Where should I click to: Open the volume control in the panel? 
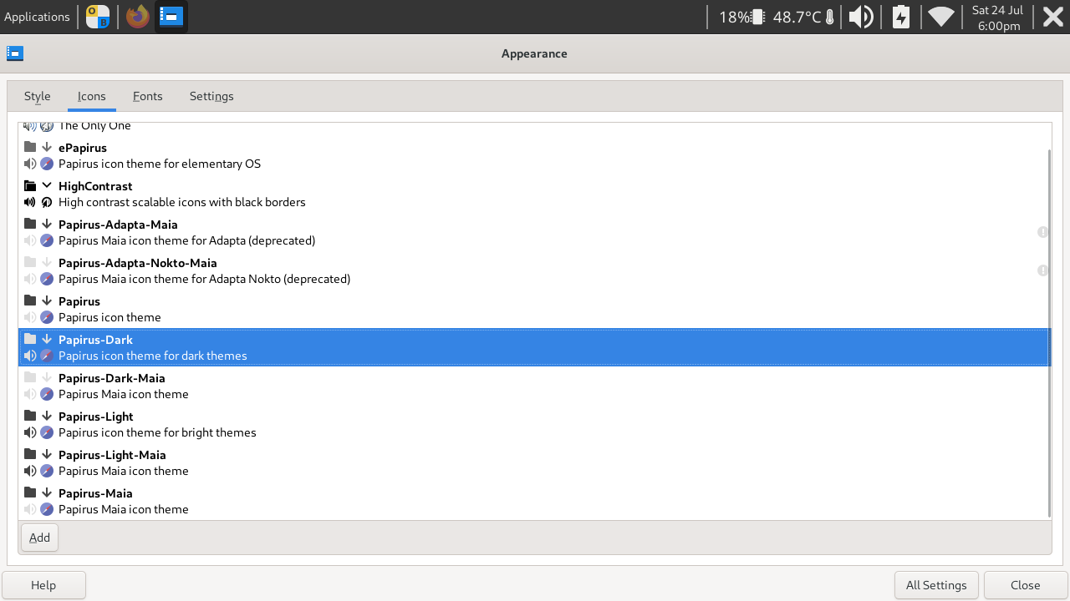pyautogui.click(x=861, y=17)
